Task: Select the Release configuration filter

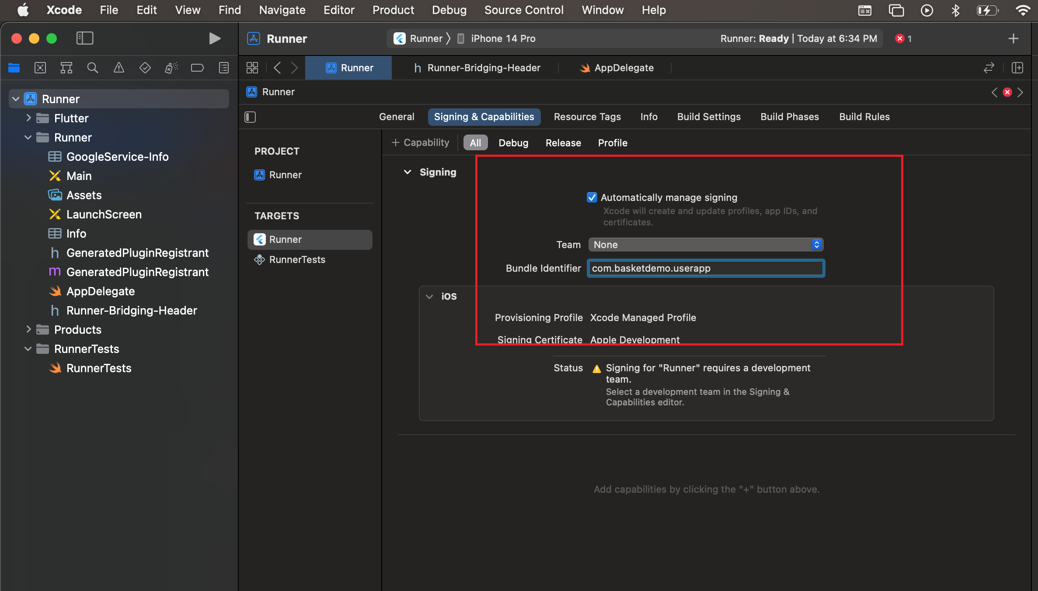Action: pos(563,143)
